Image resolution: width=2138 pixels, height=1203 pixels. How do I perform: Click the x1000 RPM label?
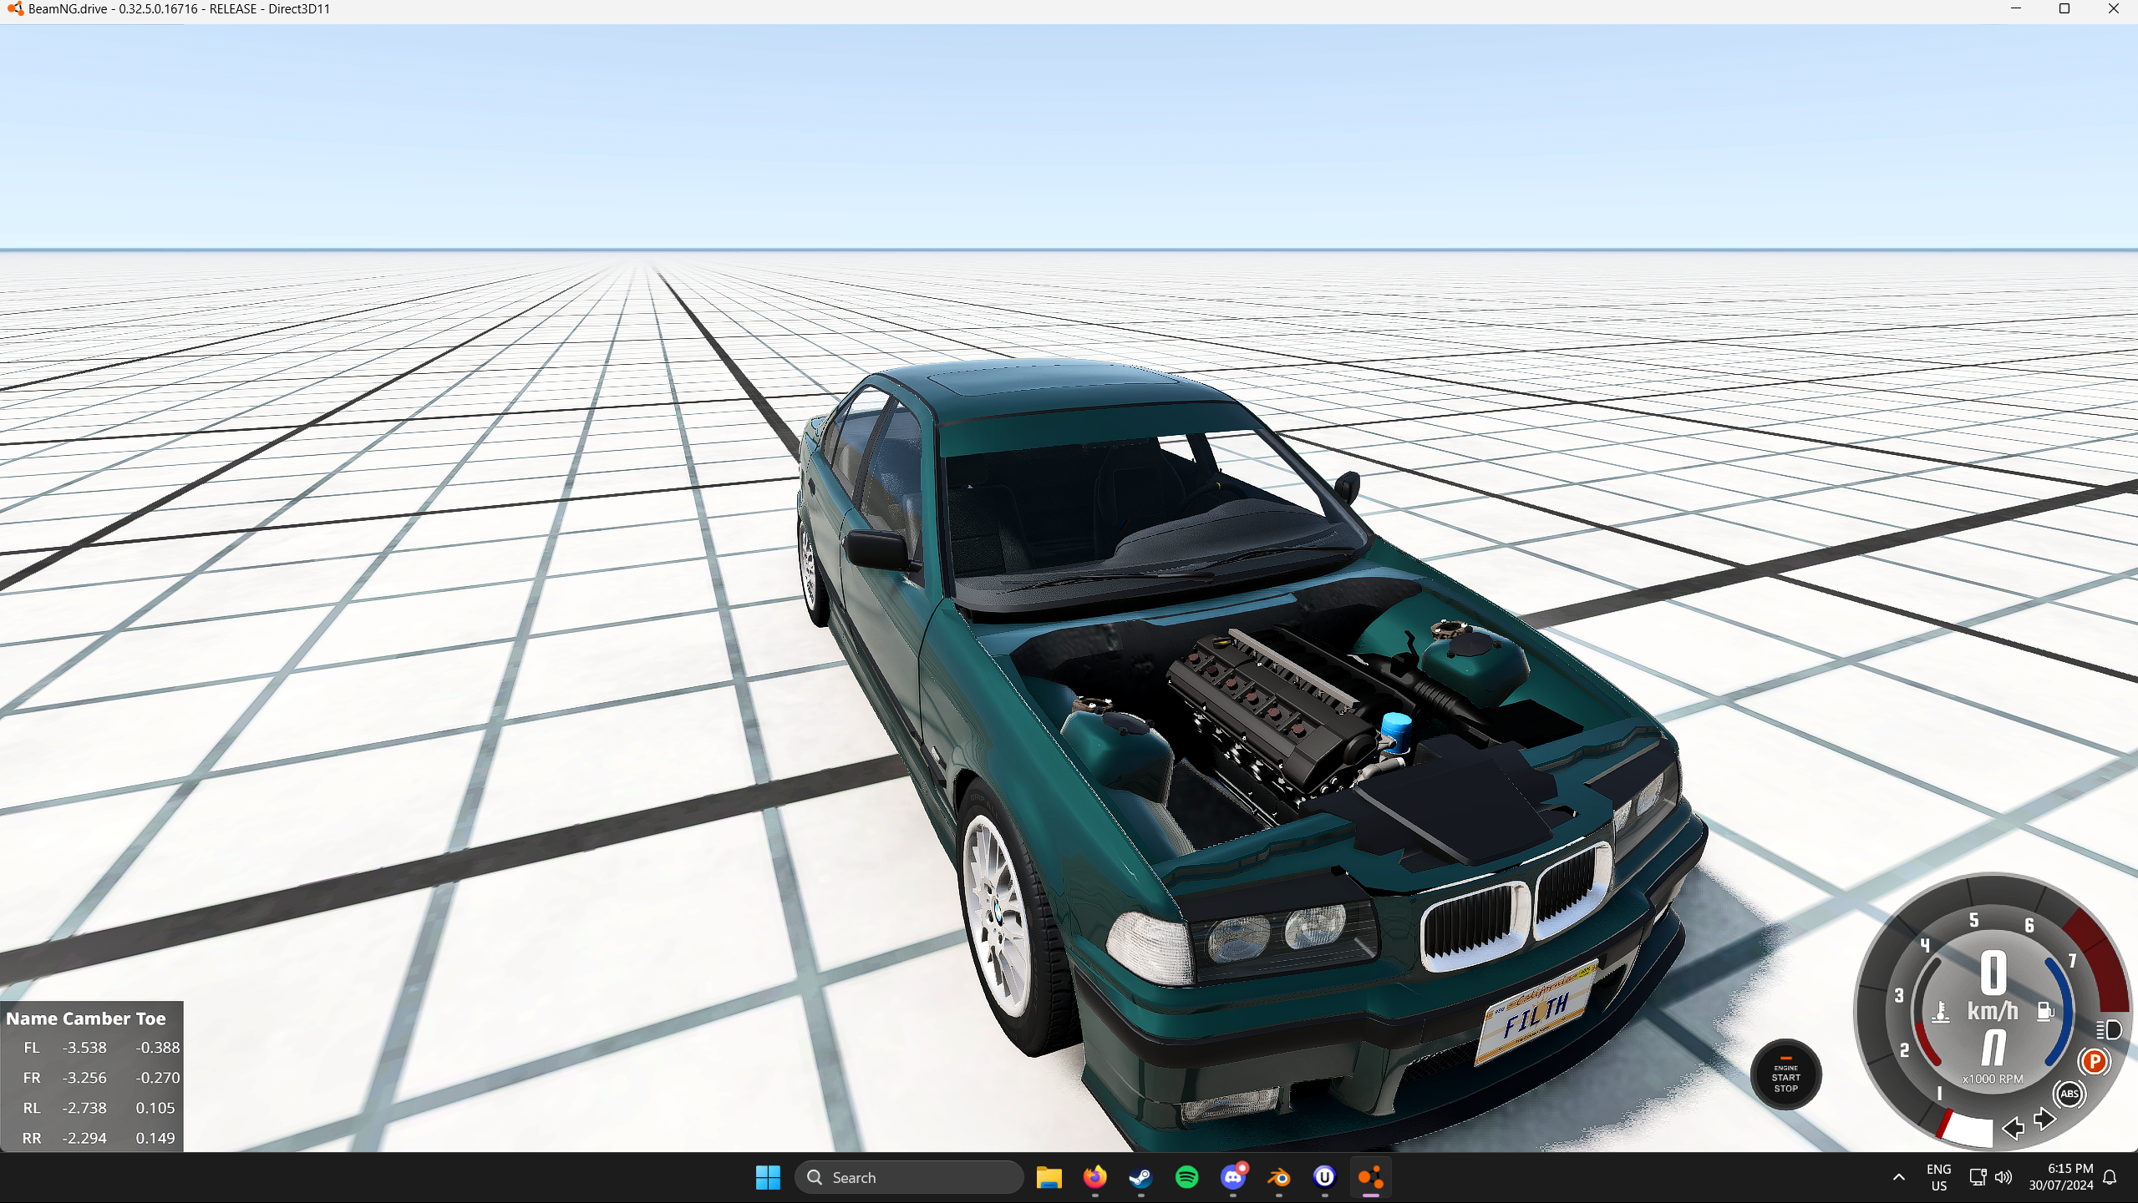[x=1993, y=1079]
